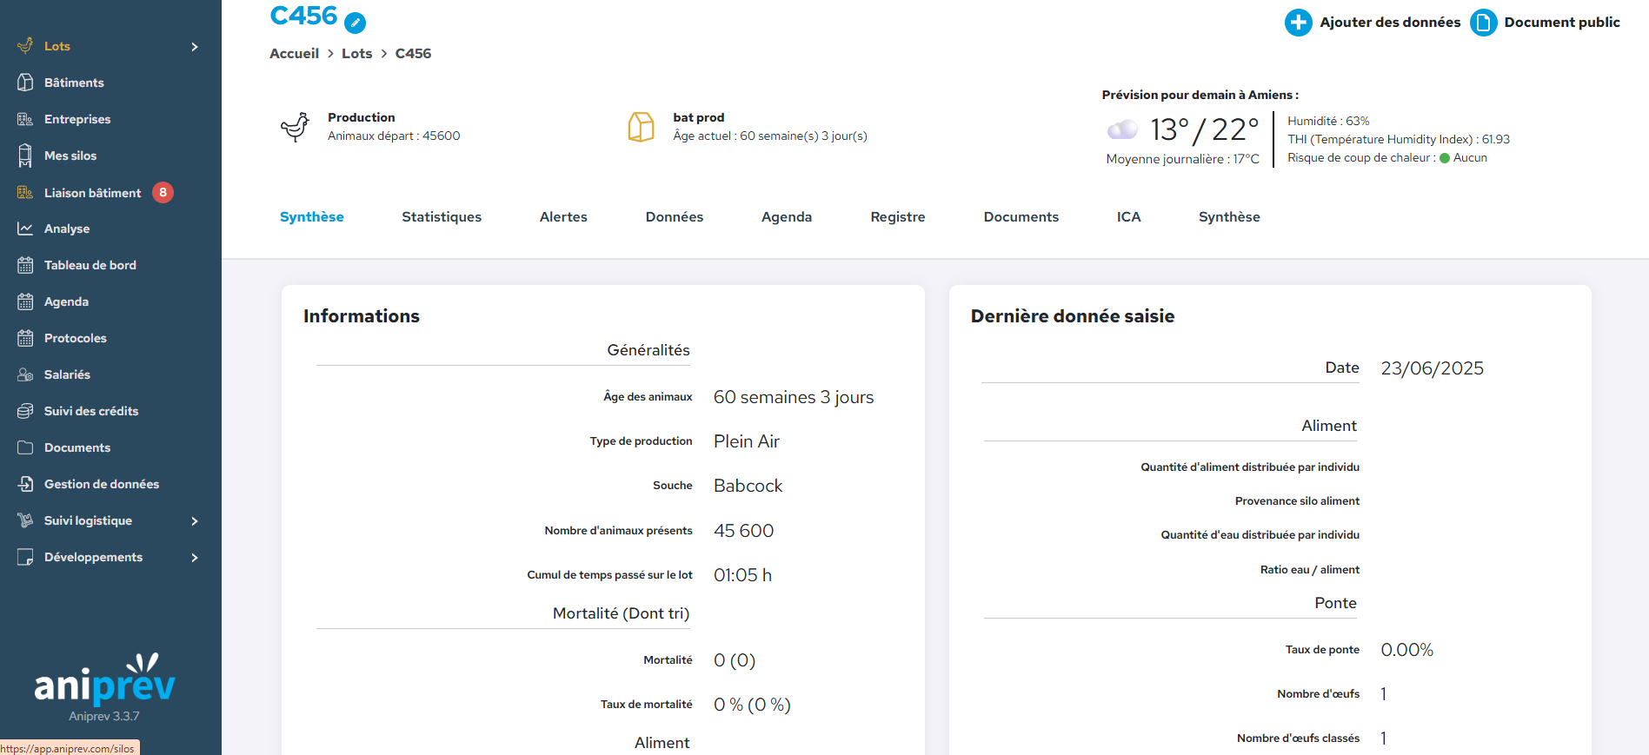This screenshot has height=755, width=1649.
Task: Click the red badge on Liaison bâtiment
Action: click(x=163, y=193)
